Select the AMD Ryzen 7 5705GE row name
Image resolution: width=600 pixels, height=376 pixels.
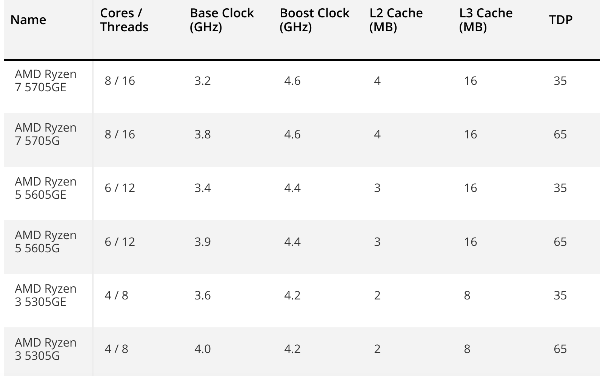(x=46, y=81)
